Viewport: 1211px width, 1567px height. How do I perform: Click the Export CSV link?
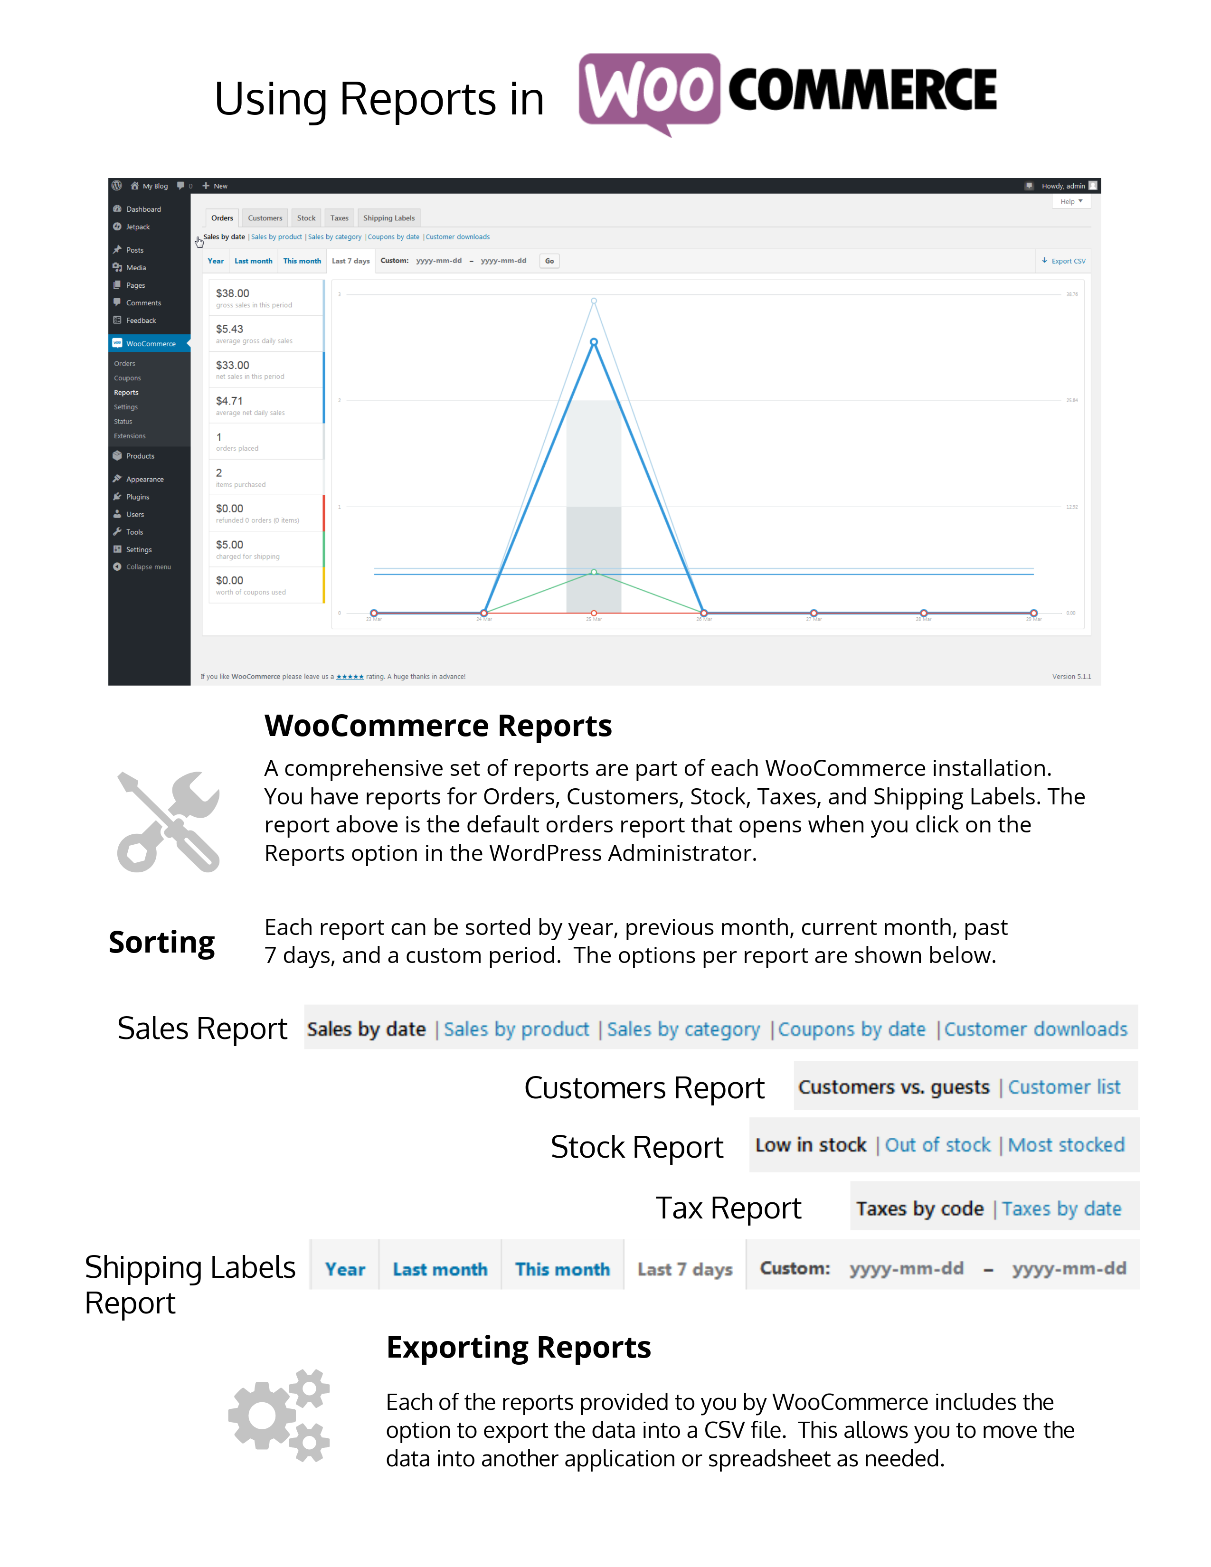(1064, 261)
